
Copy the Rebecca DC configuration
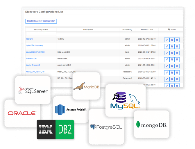(172, 60)
